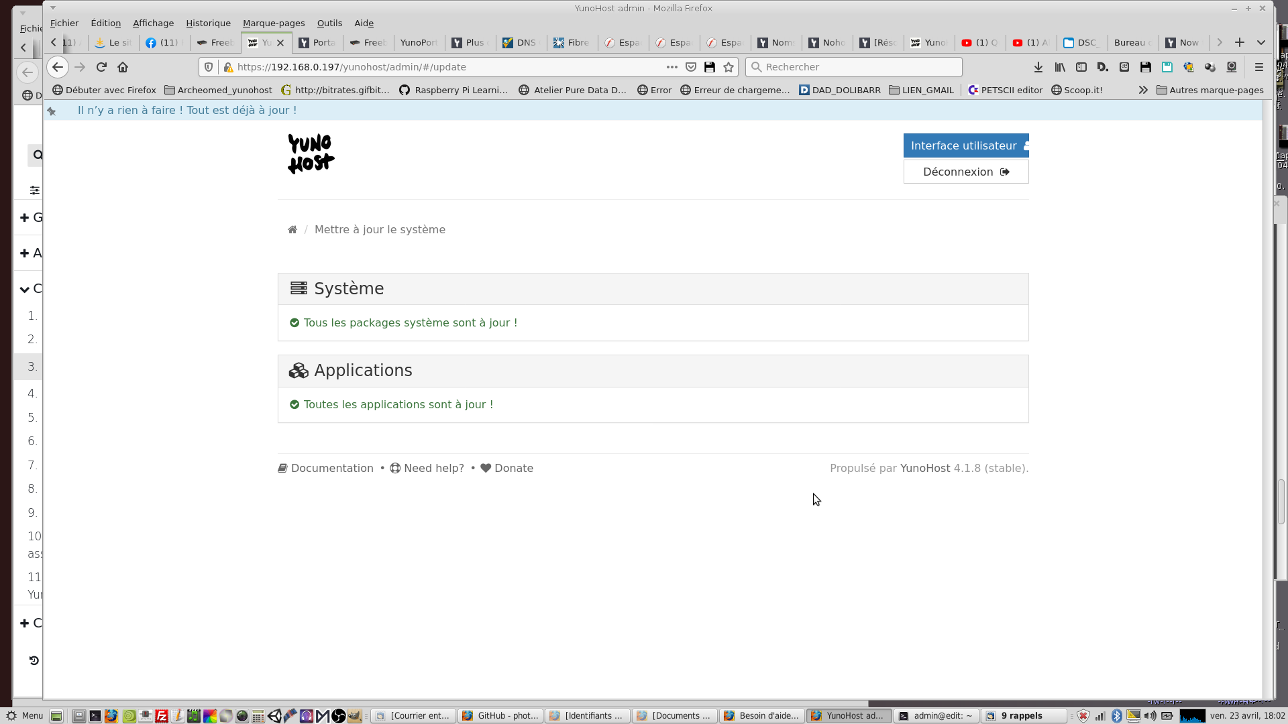List all tabs dropdown arrow

1261,42
